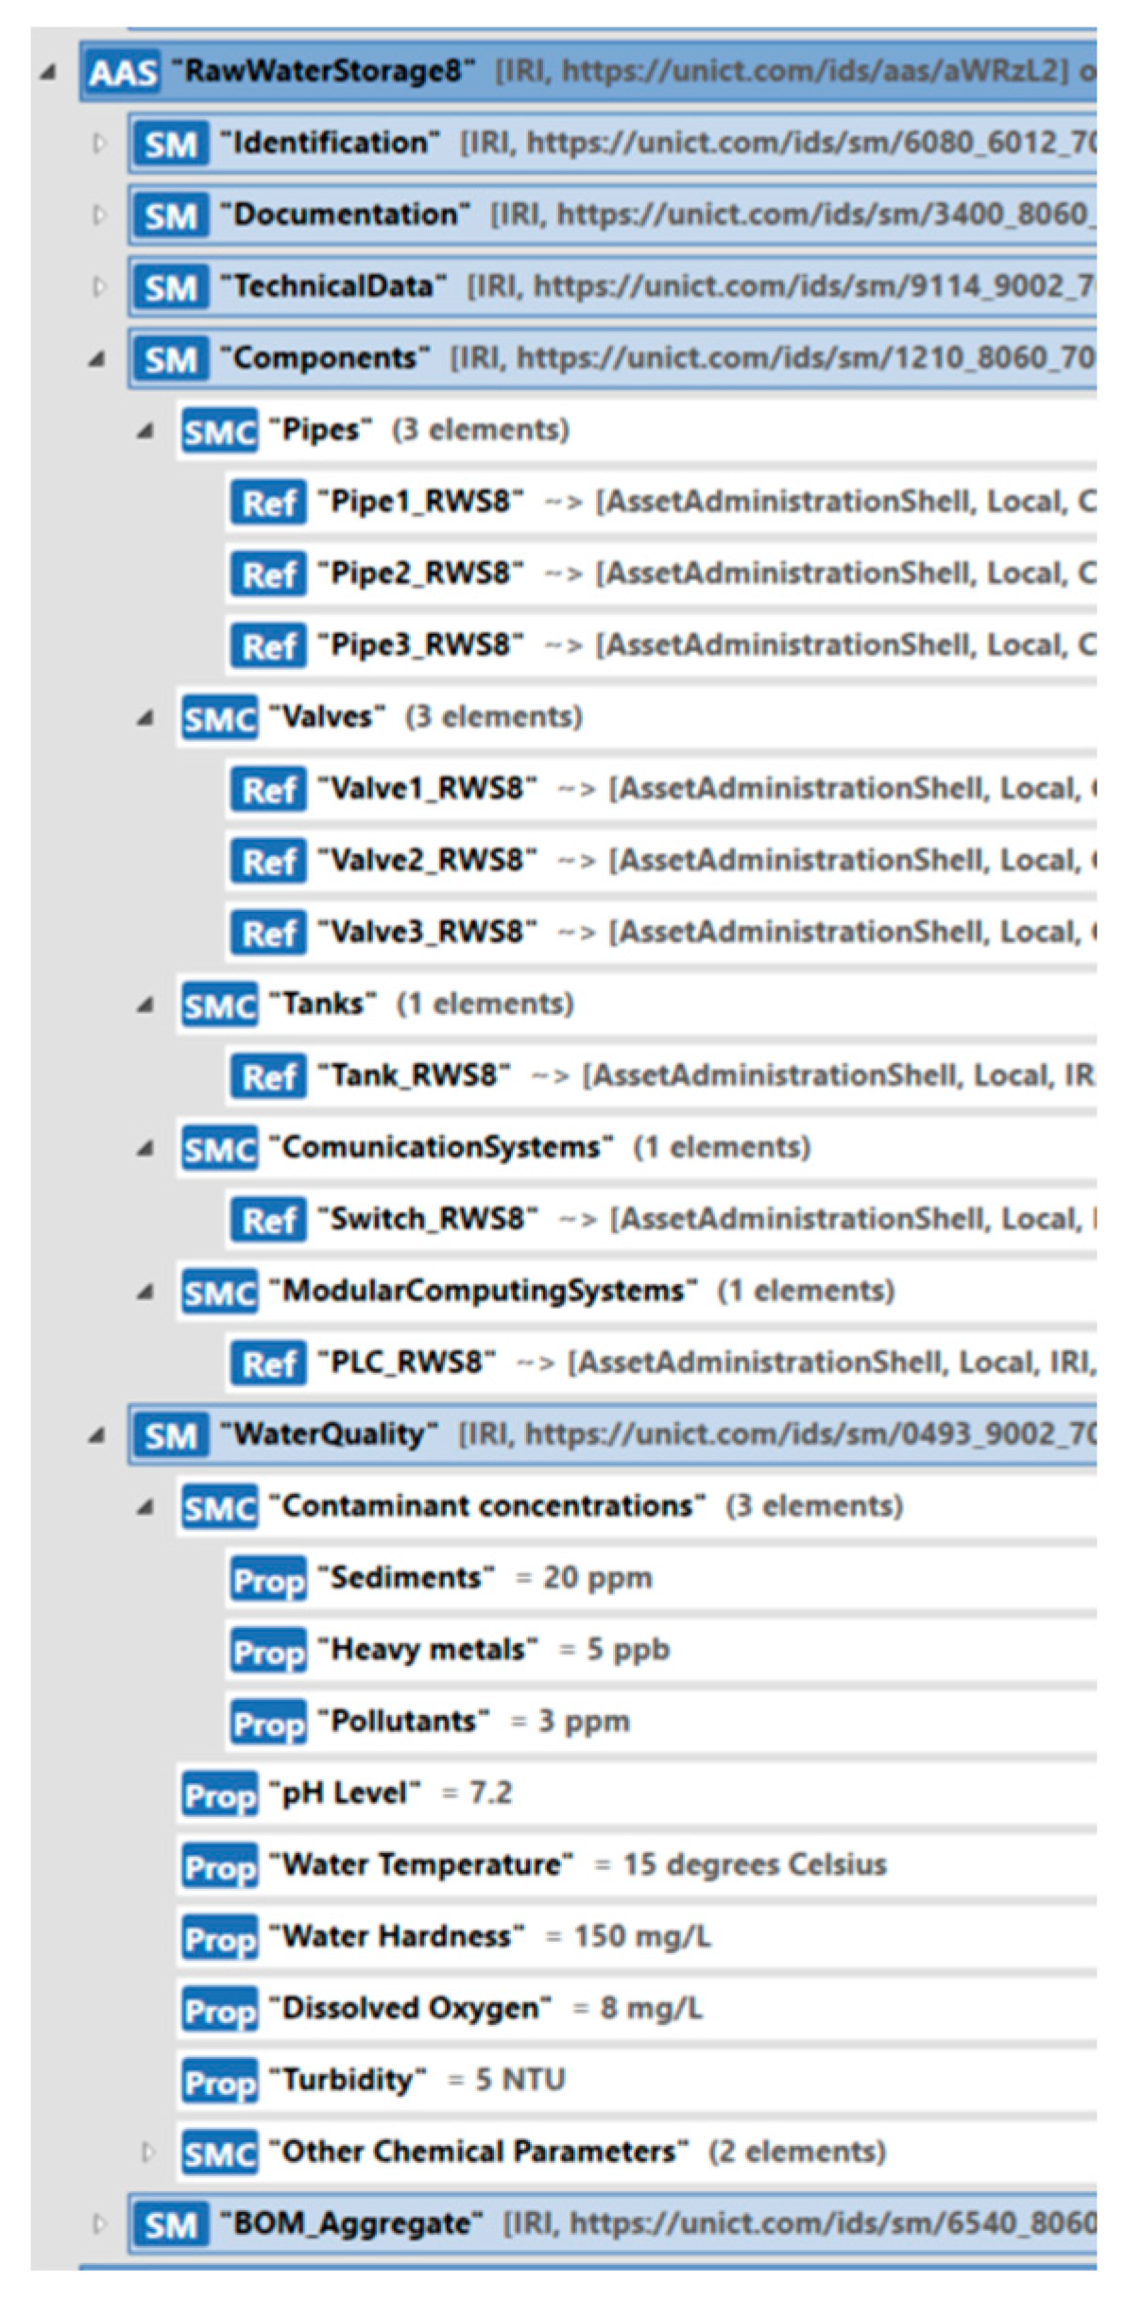The image size is (1124, 2299).
Task: Click the SMC icon beside Pipes
Action: point(219,431)
